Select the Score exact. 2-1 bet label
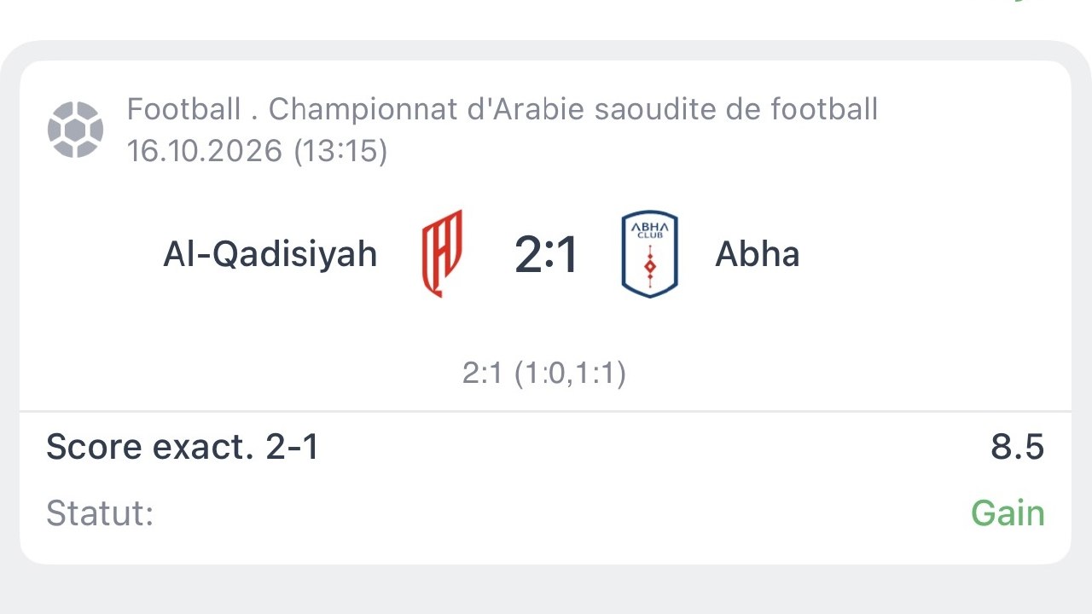 click(183, 447)
